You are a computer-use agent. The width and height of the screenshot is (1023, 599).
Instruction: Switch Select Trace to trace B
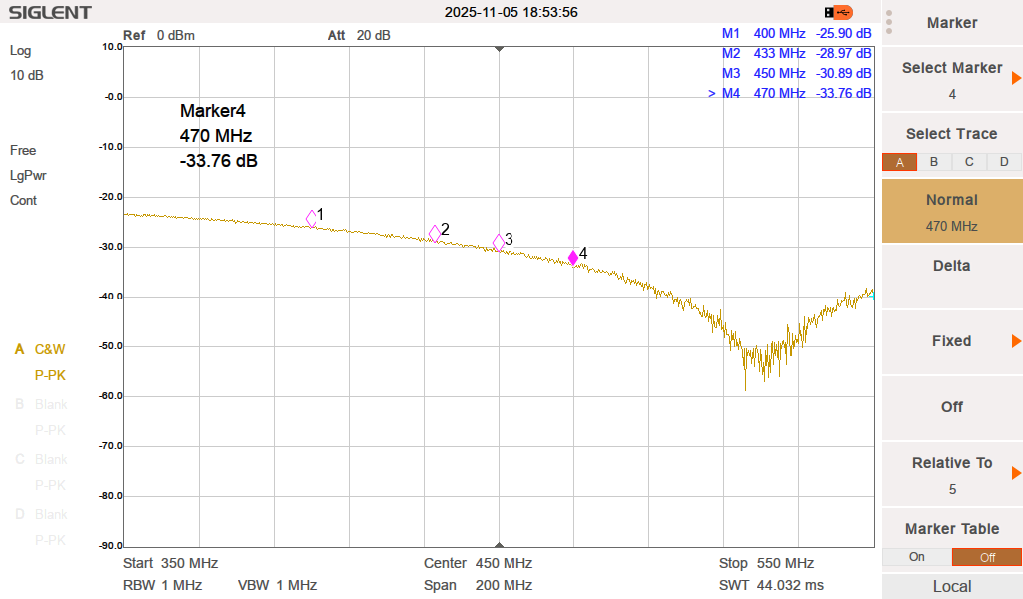coord(934,162)
